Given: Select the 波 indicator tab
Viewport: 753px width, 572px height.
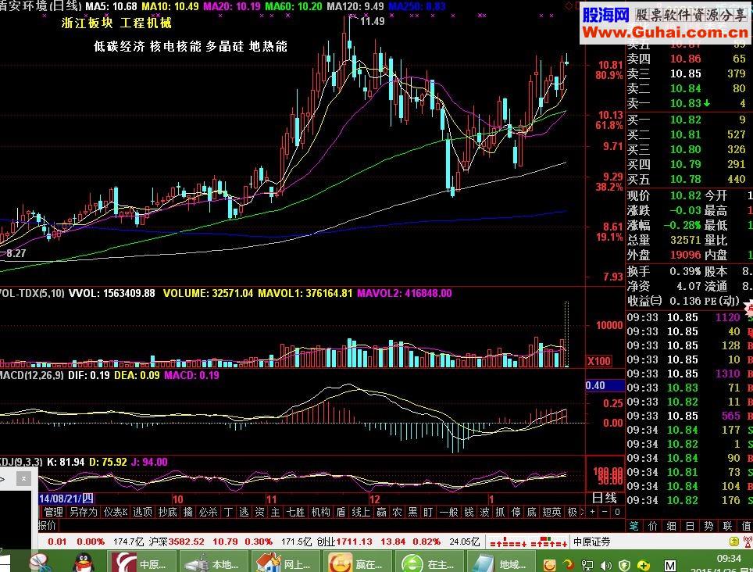Looking at the screenshot, I should pos(484,512).
